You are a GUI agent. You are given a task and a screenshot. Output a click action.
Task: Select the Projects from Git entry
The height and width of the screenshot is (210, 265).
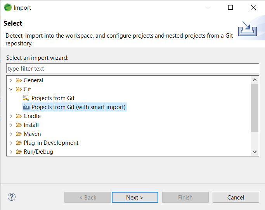tap(53, 98)
